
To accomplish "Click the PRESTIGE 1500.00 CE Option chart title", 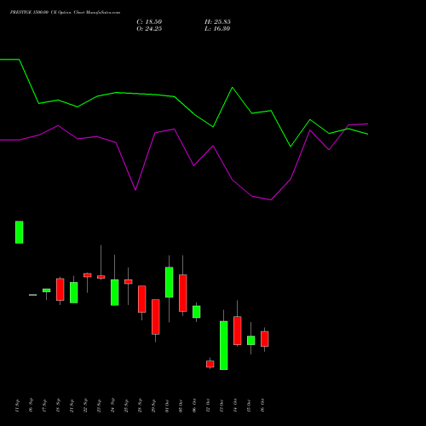I will pyautogui.click(x=65, y=13).
